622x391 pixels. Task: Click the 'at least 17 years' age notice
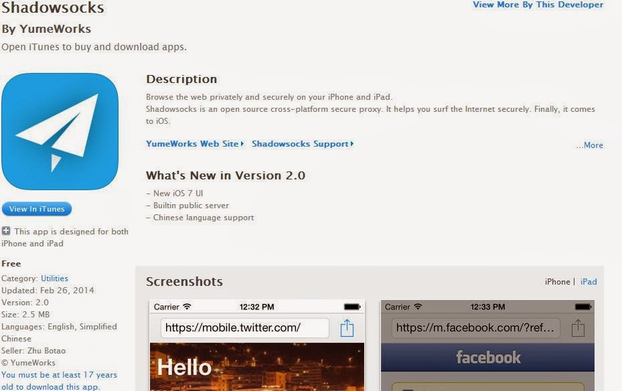(x=59, y=381)
